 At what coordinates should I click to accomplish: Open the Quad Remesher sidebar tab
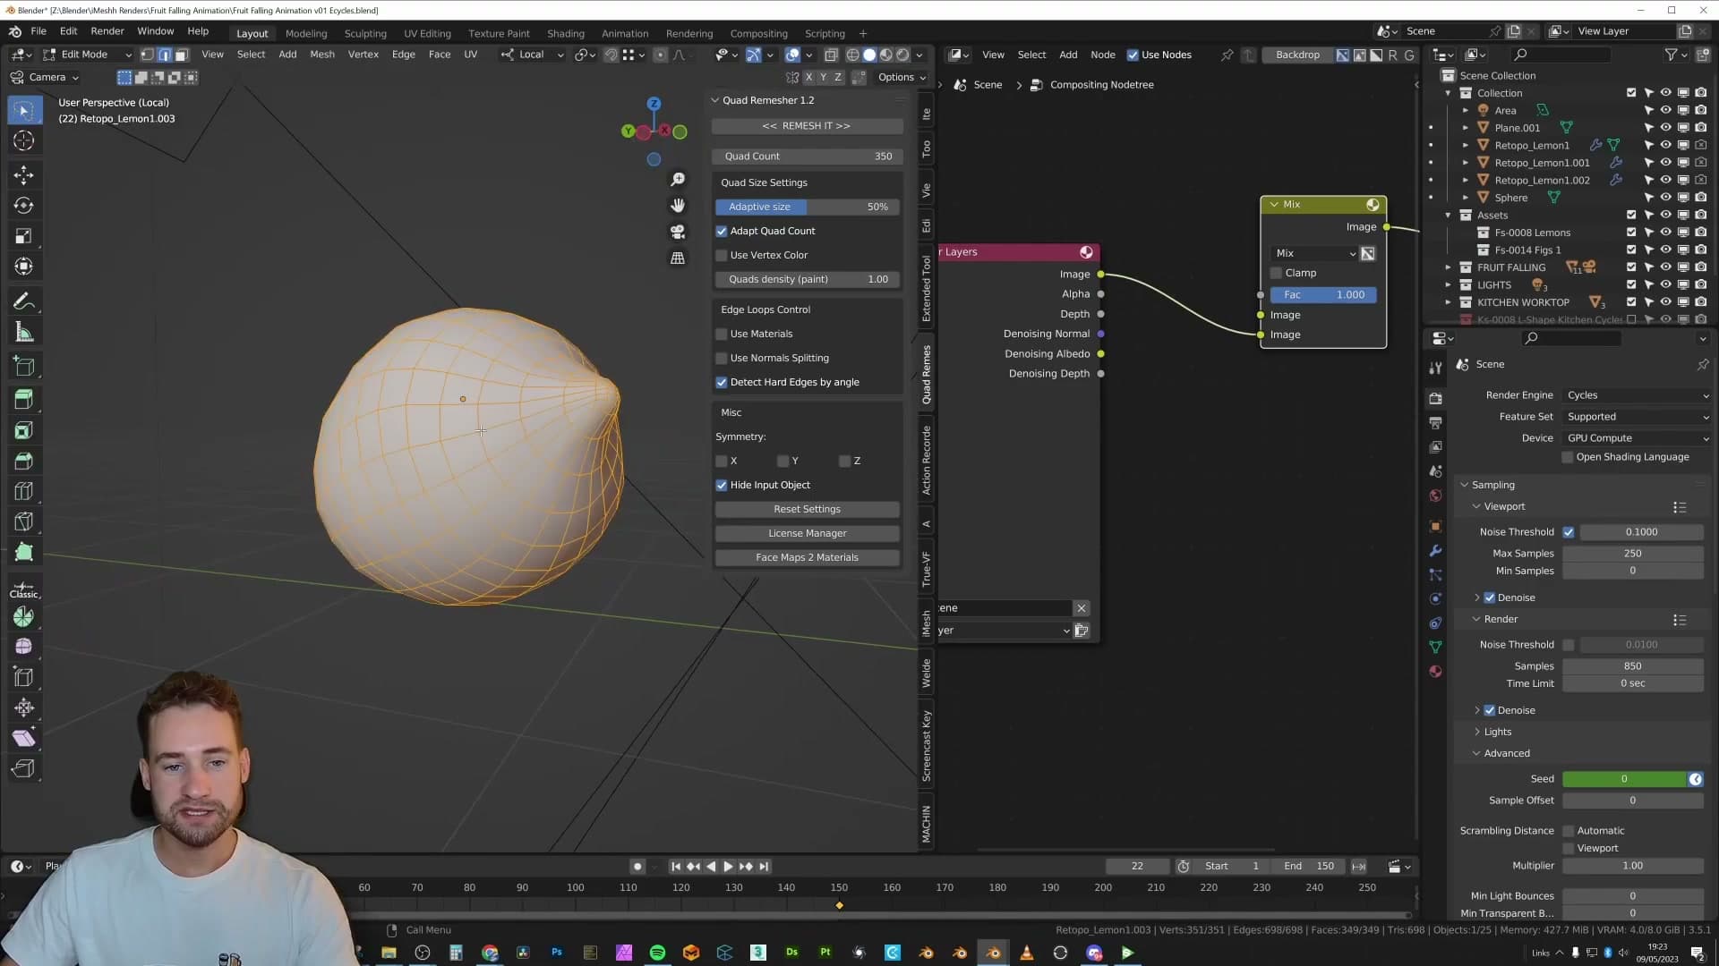coord(927,375)
